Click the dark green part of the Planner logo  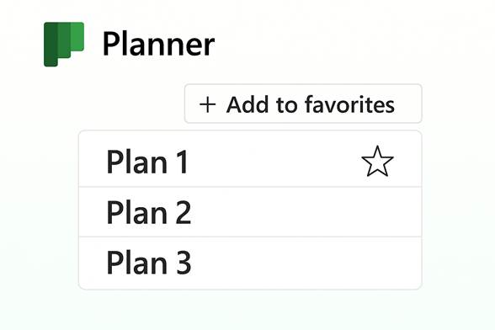click(x=51, y=45)
